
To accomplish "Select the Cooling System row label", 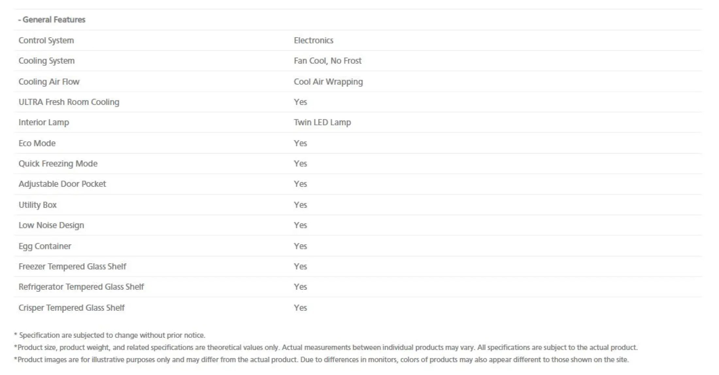I will click(x=46, y=61).
